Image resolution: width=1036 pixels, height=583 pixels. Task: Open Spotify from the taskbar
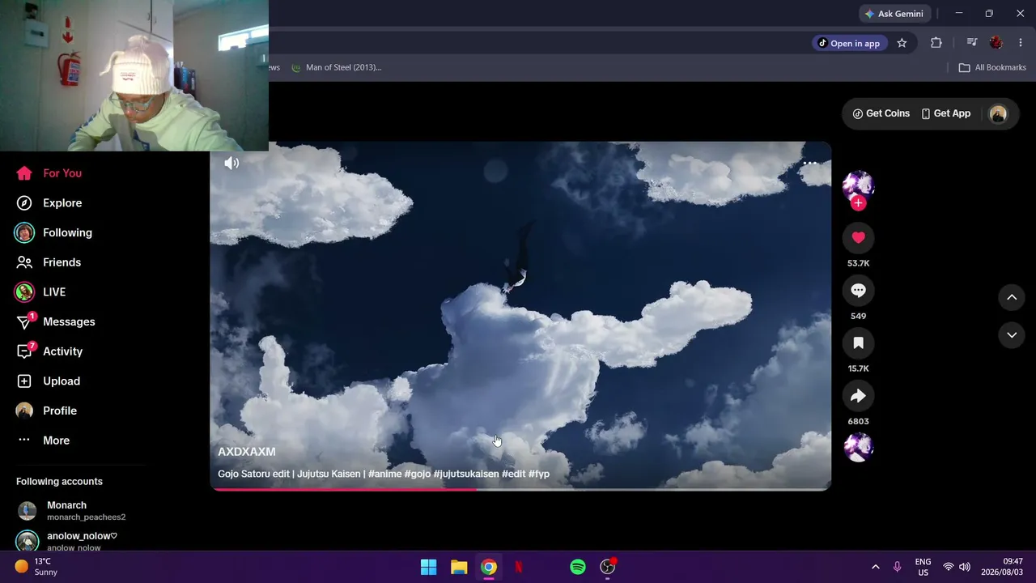[x=578, y=567]
